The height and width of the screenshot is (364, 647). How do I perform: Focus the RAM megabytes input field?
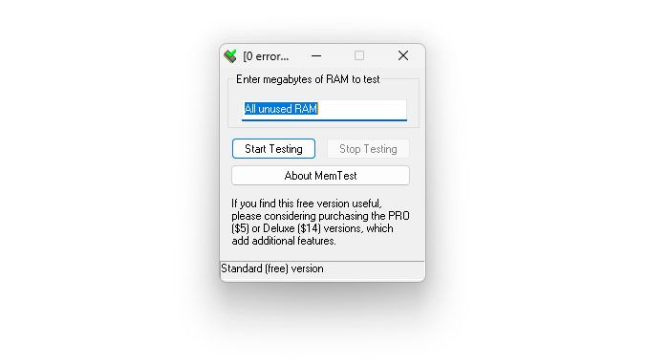point(324,110)
